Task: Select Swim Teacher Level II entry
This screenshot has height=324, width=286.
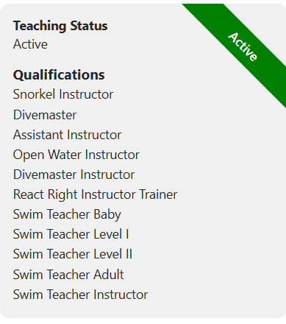Action: pos(73,254)
